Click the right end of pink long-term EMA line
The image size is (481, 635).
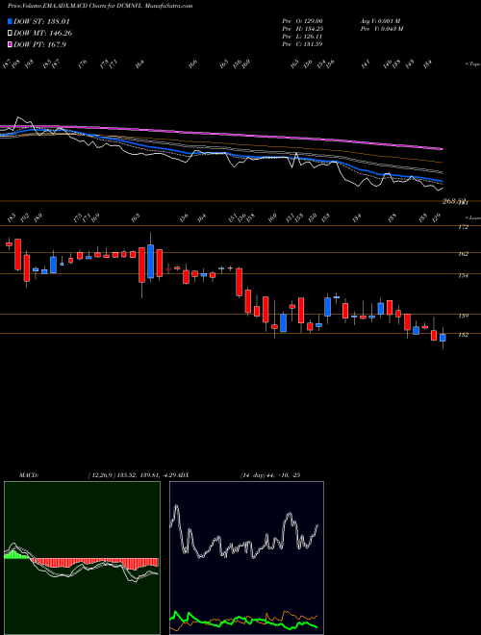[442, 149]
